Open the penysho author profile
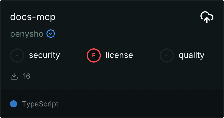 point(27,34)
